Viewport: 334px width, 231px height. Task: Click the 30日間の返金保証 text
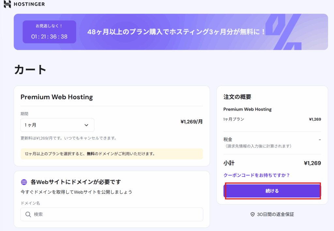275,214
